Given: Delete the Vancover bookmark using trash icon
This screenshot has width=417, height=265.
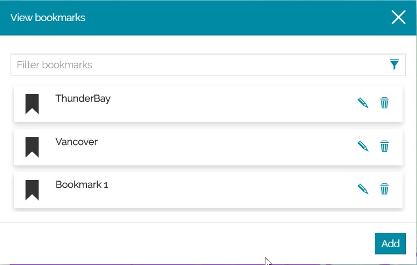Looking at the screenshot, I should pyautogui.click(x=384, y=146).
